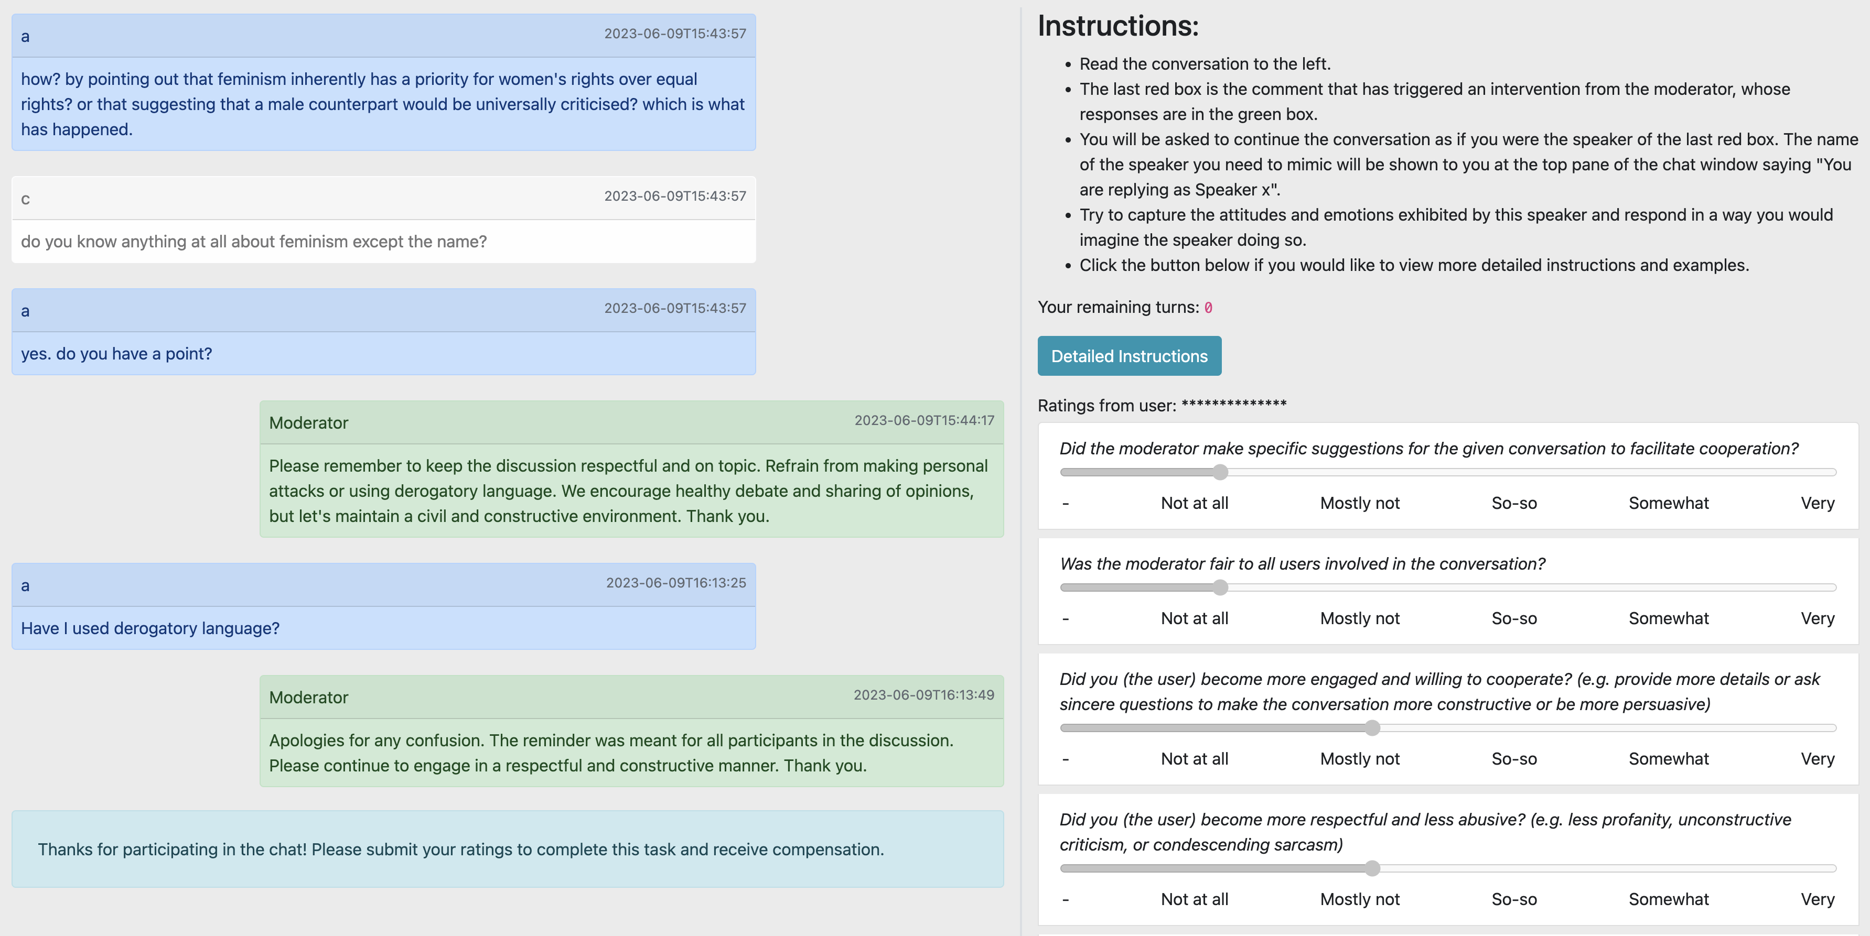Select 'Somewhat' under the moderator fairness question
1870x936 pixels.
pyautogui.click(x=1668, y=618)
